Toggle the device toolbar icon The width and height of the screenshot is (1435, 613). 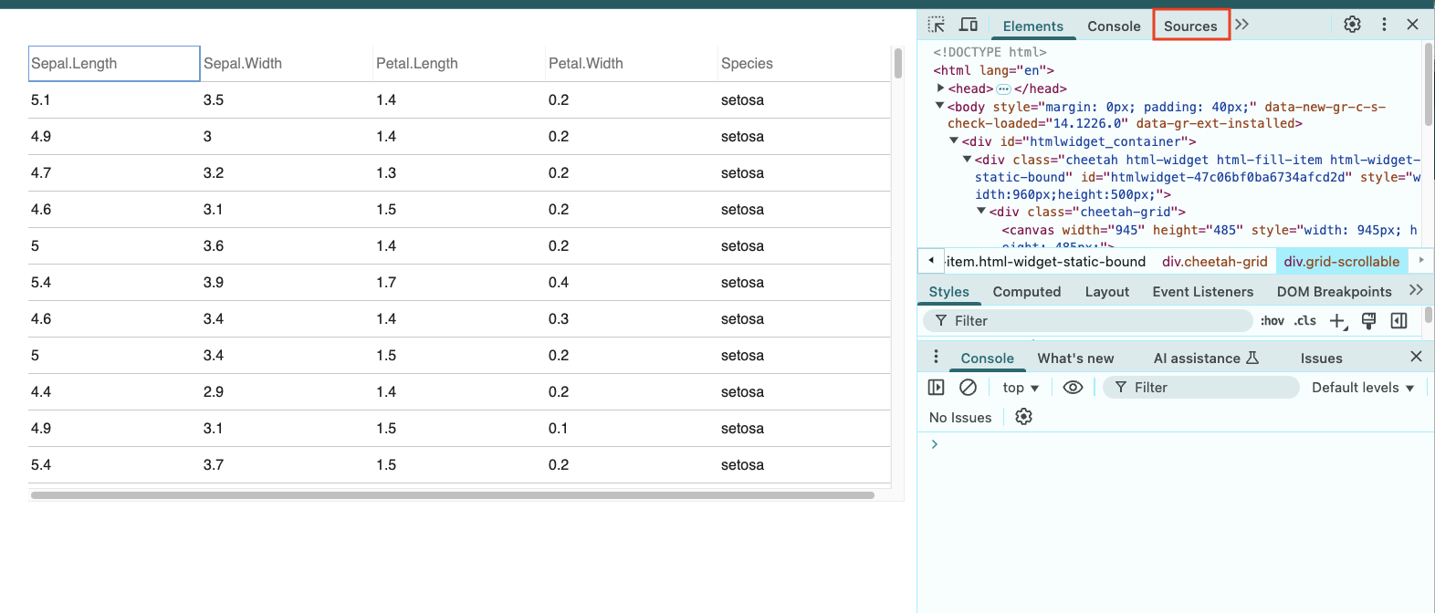(969, 25)
